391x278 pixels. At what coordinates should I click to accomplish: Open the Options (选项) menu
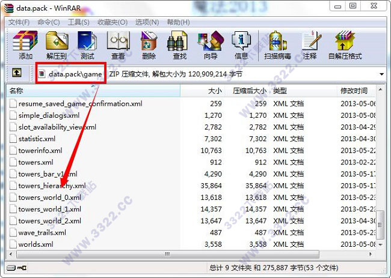[147, 22]
